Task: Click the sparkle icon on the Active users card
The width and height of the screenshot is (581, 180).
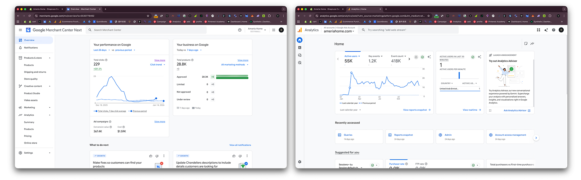Action: coord(429,57)
